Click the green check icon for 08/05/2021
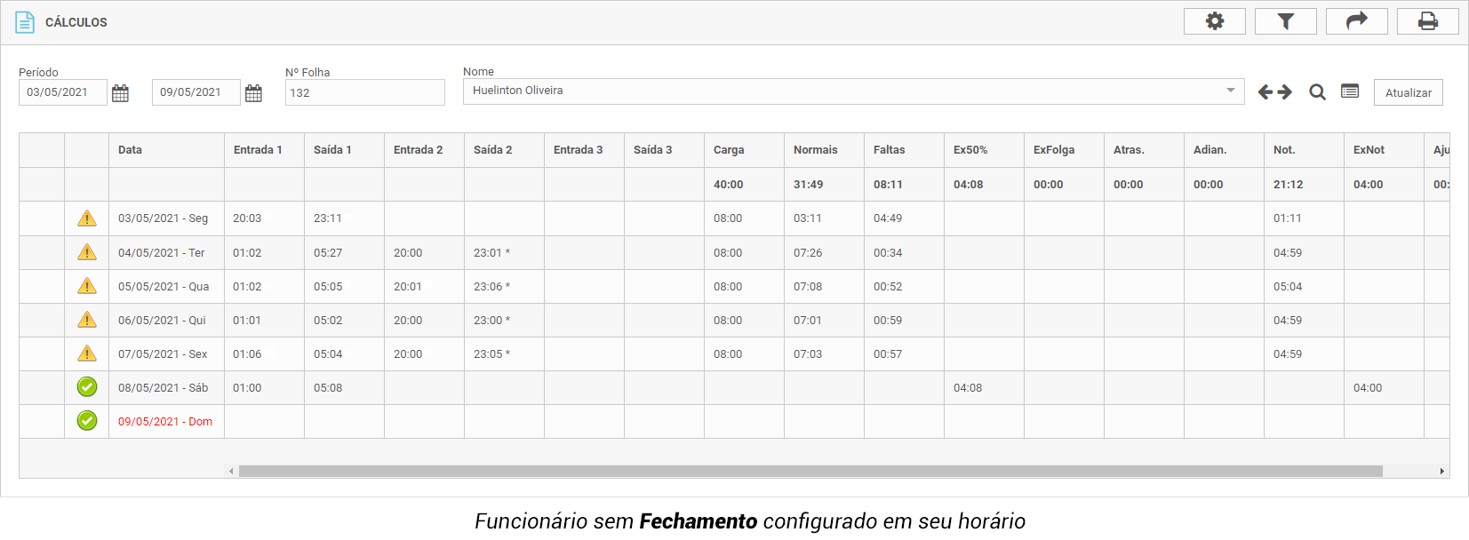This screenshot has height=540, width=1469. click(87, 387)
